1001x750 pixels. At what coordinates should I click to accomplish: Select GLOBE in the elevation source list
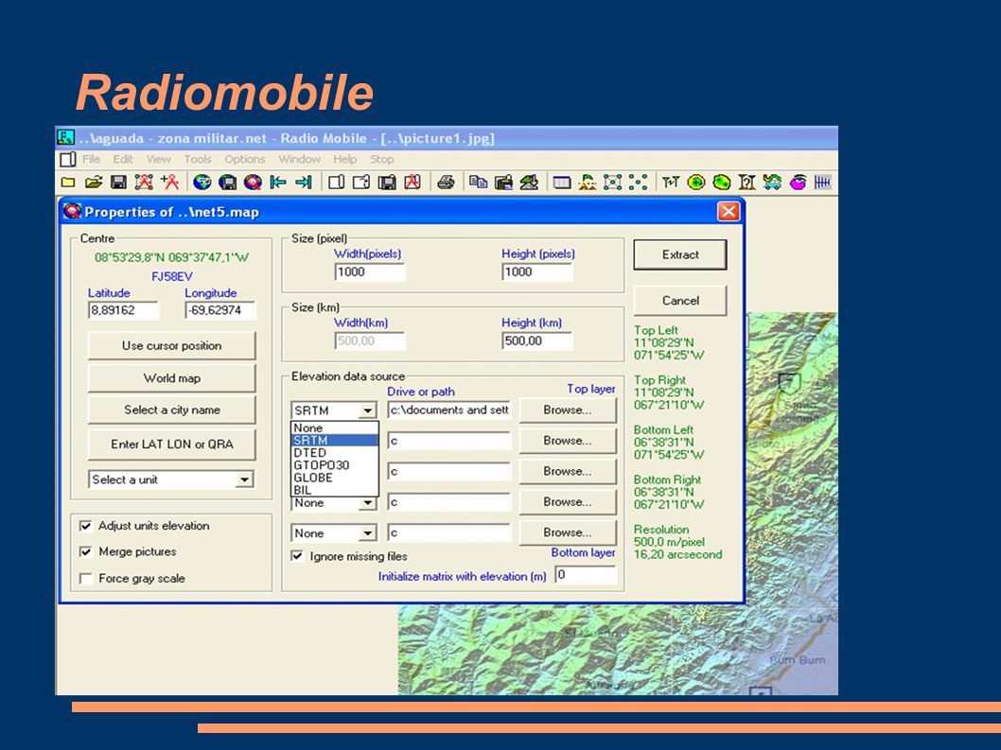[335, 478]
